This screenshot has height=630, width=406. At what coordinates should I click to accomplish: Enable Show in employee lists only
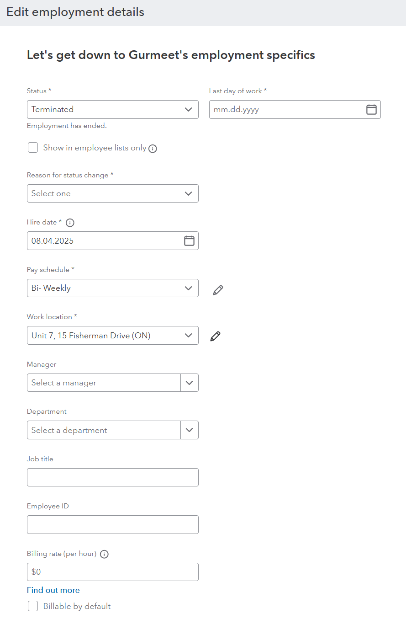[x=33, y=148]
